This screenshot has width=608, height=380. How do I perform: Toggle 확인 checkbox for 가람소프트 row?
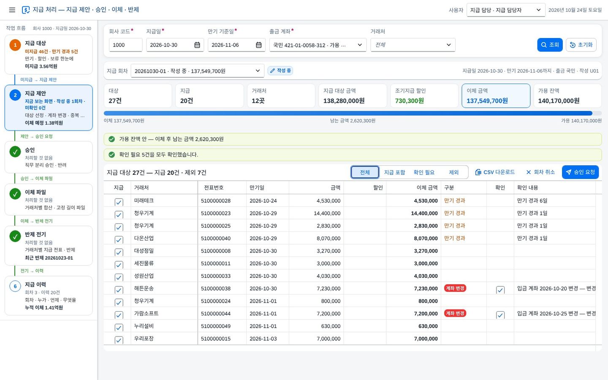tap(500, 315)
